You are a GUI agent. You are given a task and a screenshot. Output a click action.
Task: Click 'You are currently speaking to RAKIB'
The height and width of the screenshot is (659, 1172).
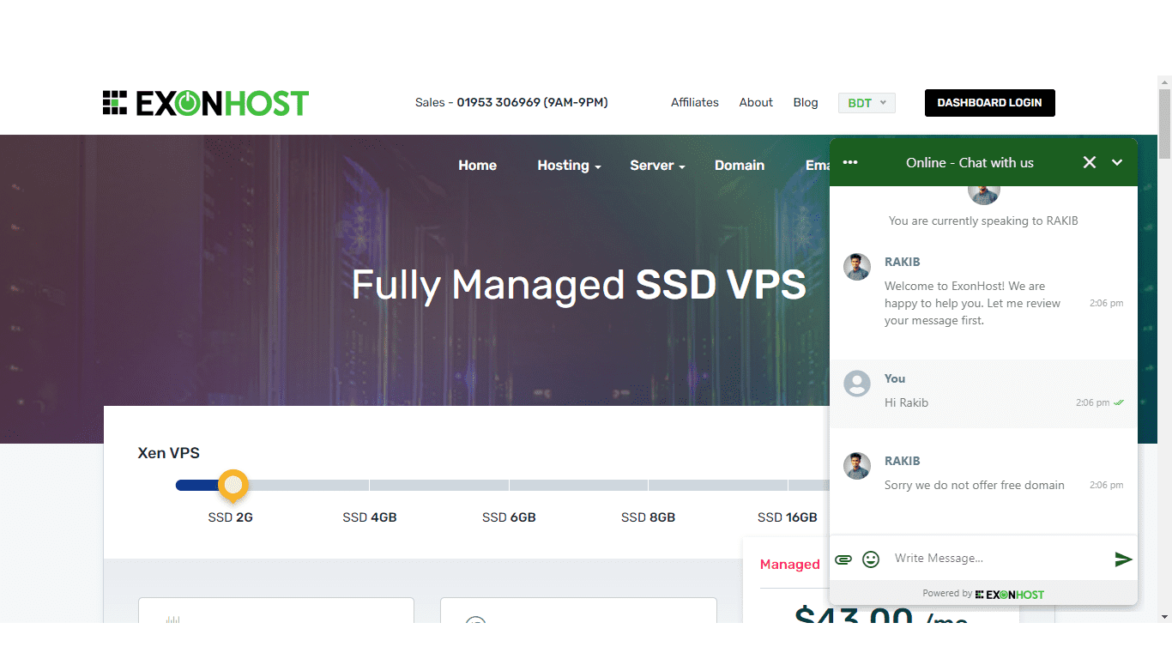(x=983, y=221)
